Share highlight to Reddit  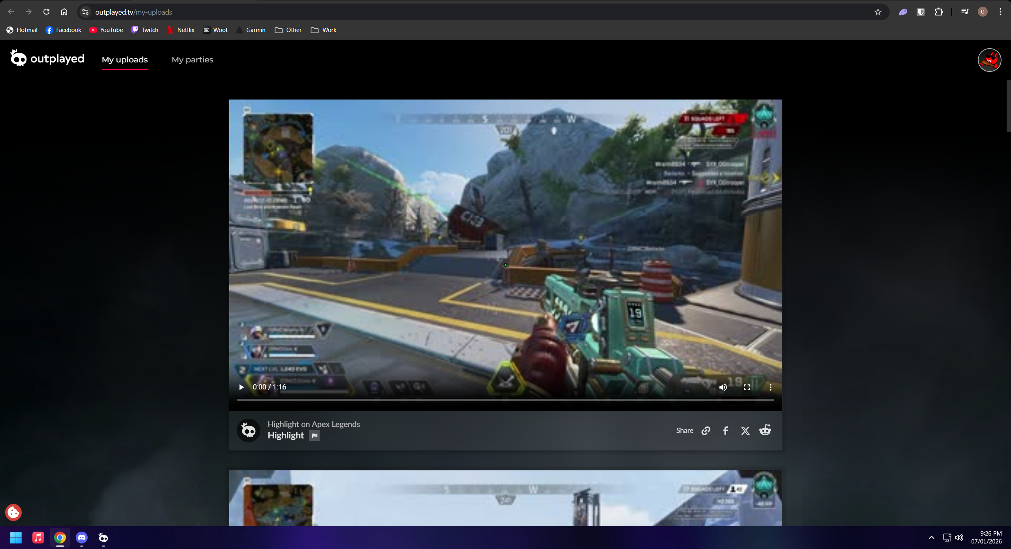[x=765, y=430]
